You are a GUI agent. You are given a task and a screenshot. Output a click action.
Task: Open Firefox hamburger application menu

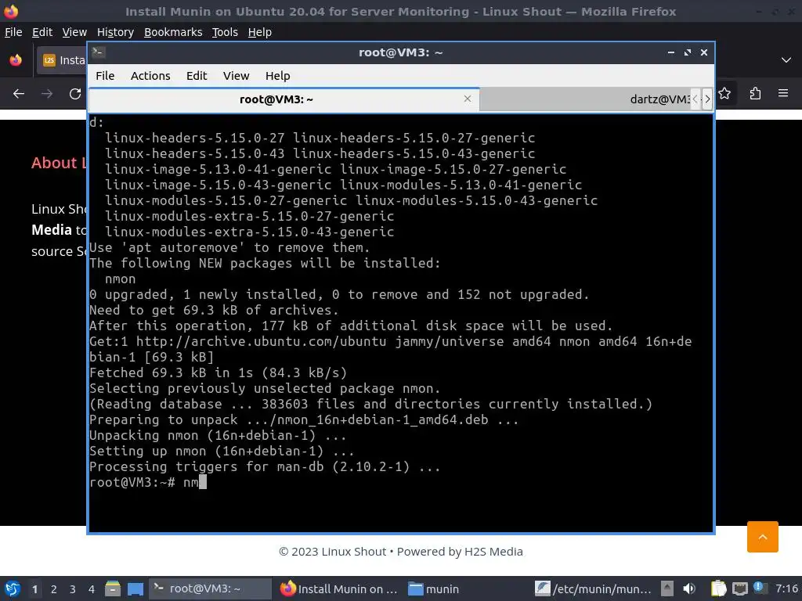pyautogui.click(x=783, y=94)
